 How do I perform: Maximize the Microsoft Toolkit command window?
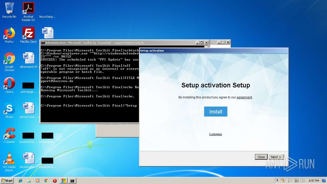pos(202,43)
